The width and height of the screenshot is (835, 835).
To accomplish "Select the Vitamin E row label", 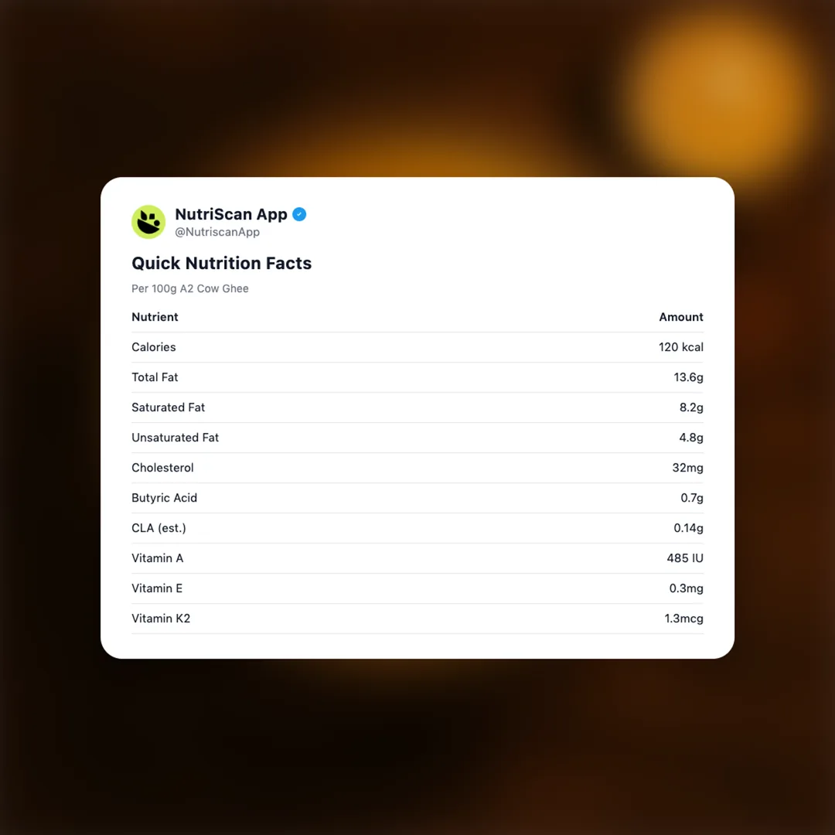I will tap(157, 588).
